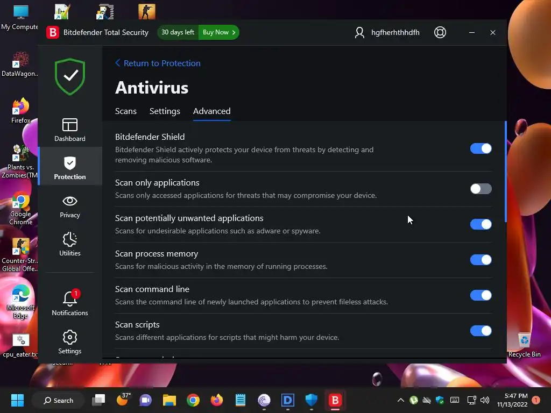The image size is (551, 413).
Task: Open the blue D app in taskbar
Action: coord(287,400)
